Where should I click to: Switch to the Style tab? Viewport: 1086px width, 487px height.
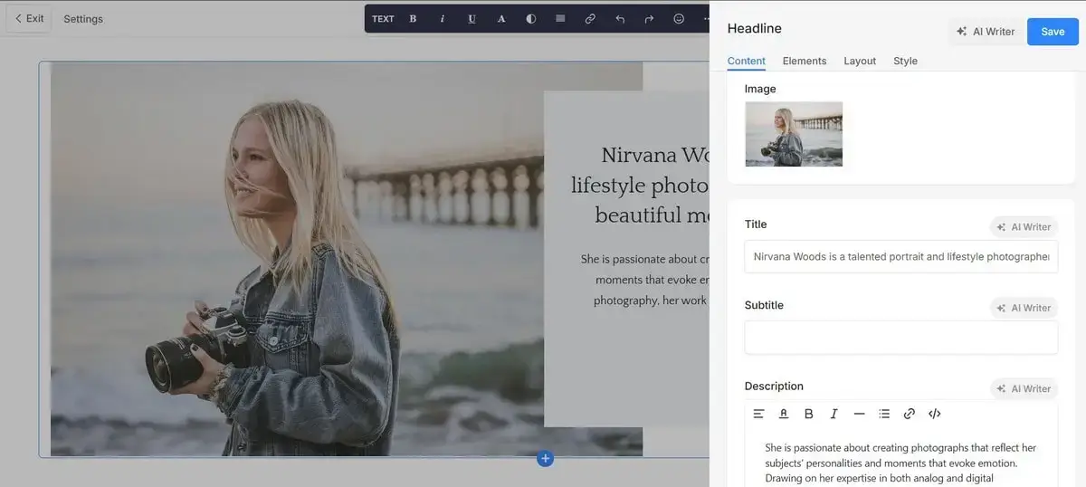tap(905, 61)
